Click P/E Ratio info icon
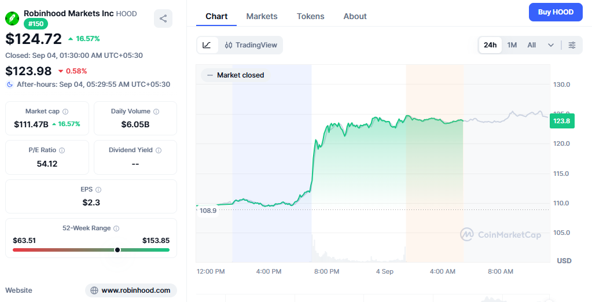The image size is (592, 302). 62,150
